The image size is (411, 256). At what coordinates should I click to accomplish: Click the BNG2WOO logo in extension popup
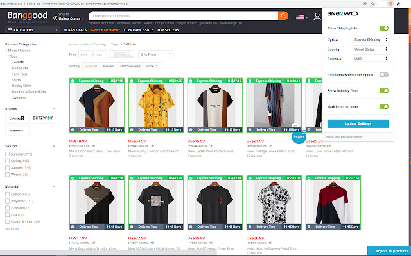[x=342, y=13]
